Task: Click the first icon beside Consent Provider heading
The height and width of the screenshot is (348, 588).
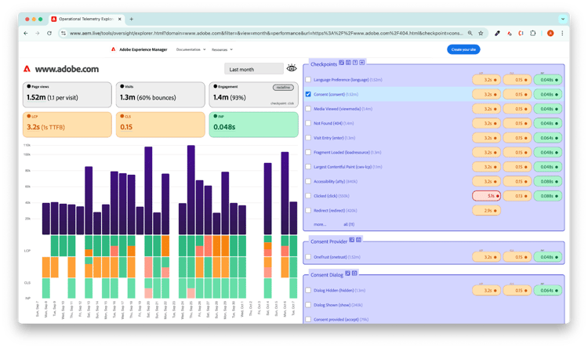Action: click(351, 239)
